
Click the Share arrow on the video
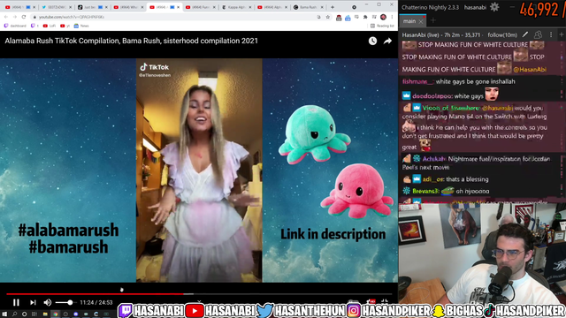(x=387, y=42)
